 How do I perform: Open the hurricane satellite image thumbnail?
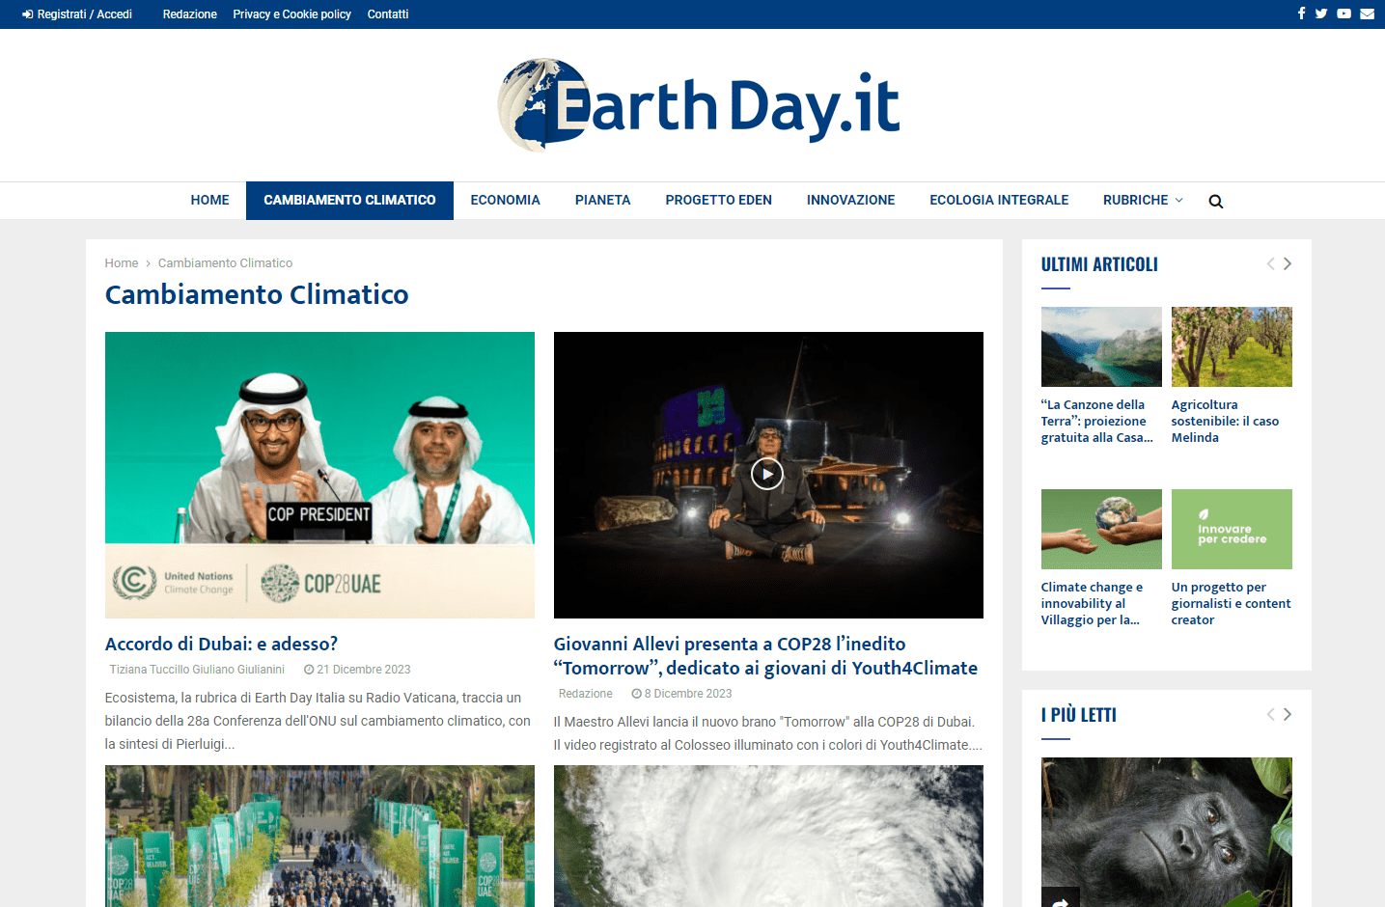pos(768,836)
